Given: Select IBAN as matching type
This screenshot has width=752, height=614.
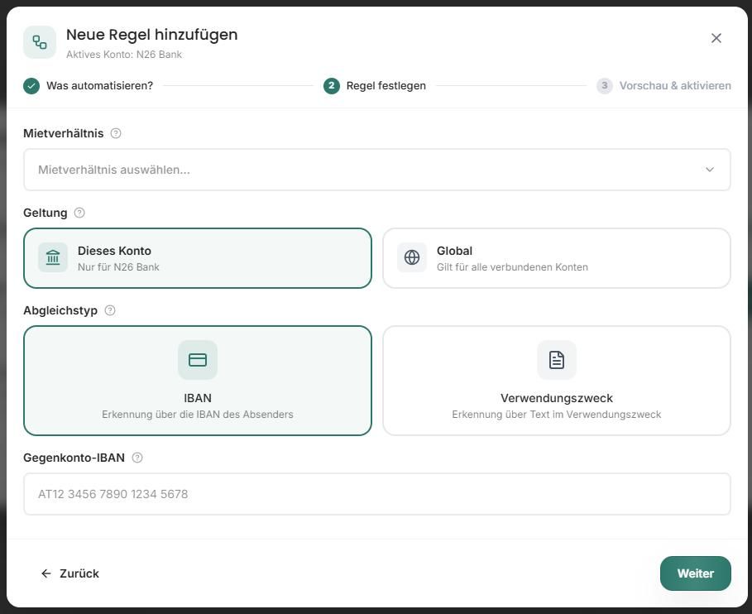Looking at the screenshot, I should [x=198, y=381].
